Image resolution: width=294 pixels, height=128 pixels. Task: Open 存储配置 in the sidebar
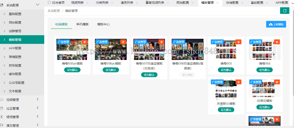tap(22, 57)
